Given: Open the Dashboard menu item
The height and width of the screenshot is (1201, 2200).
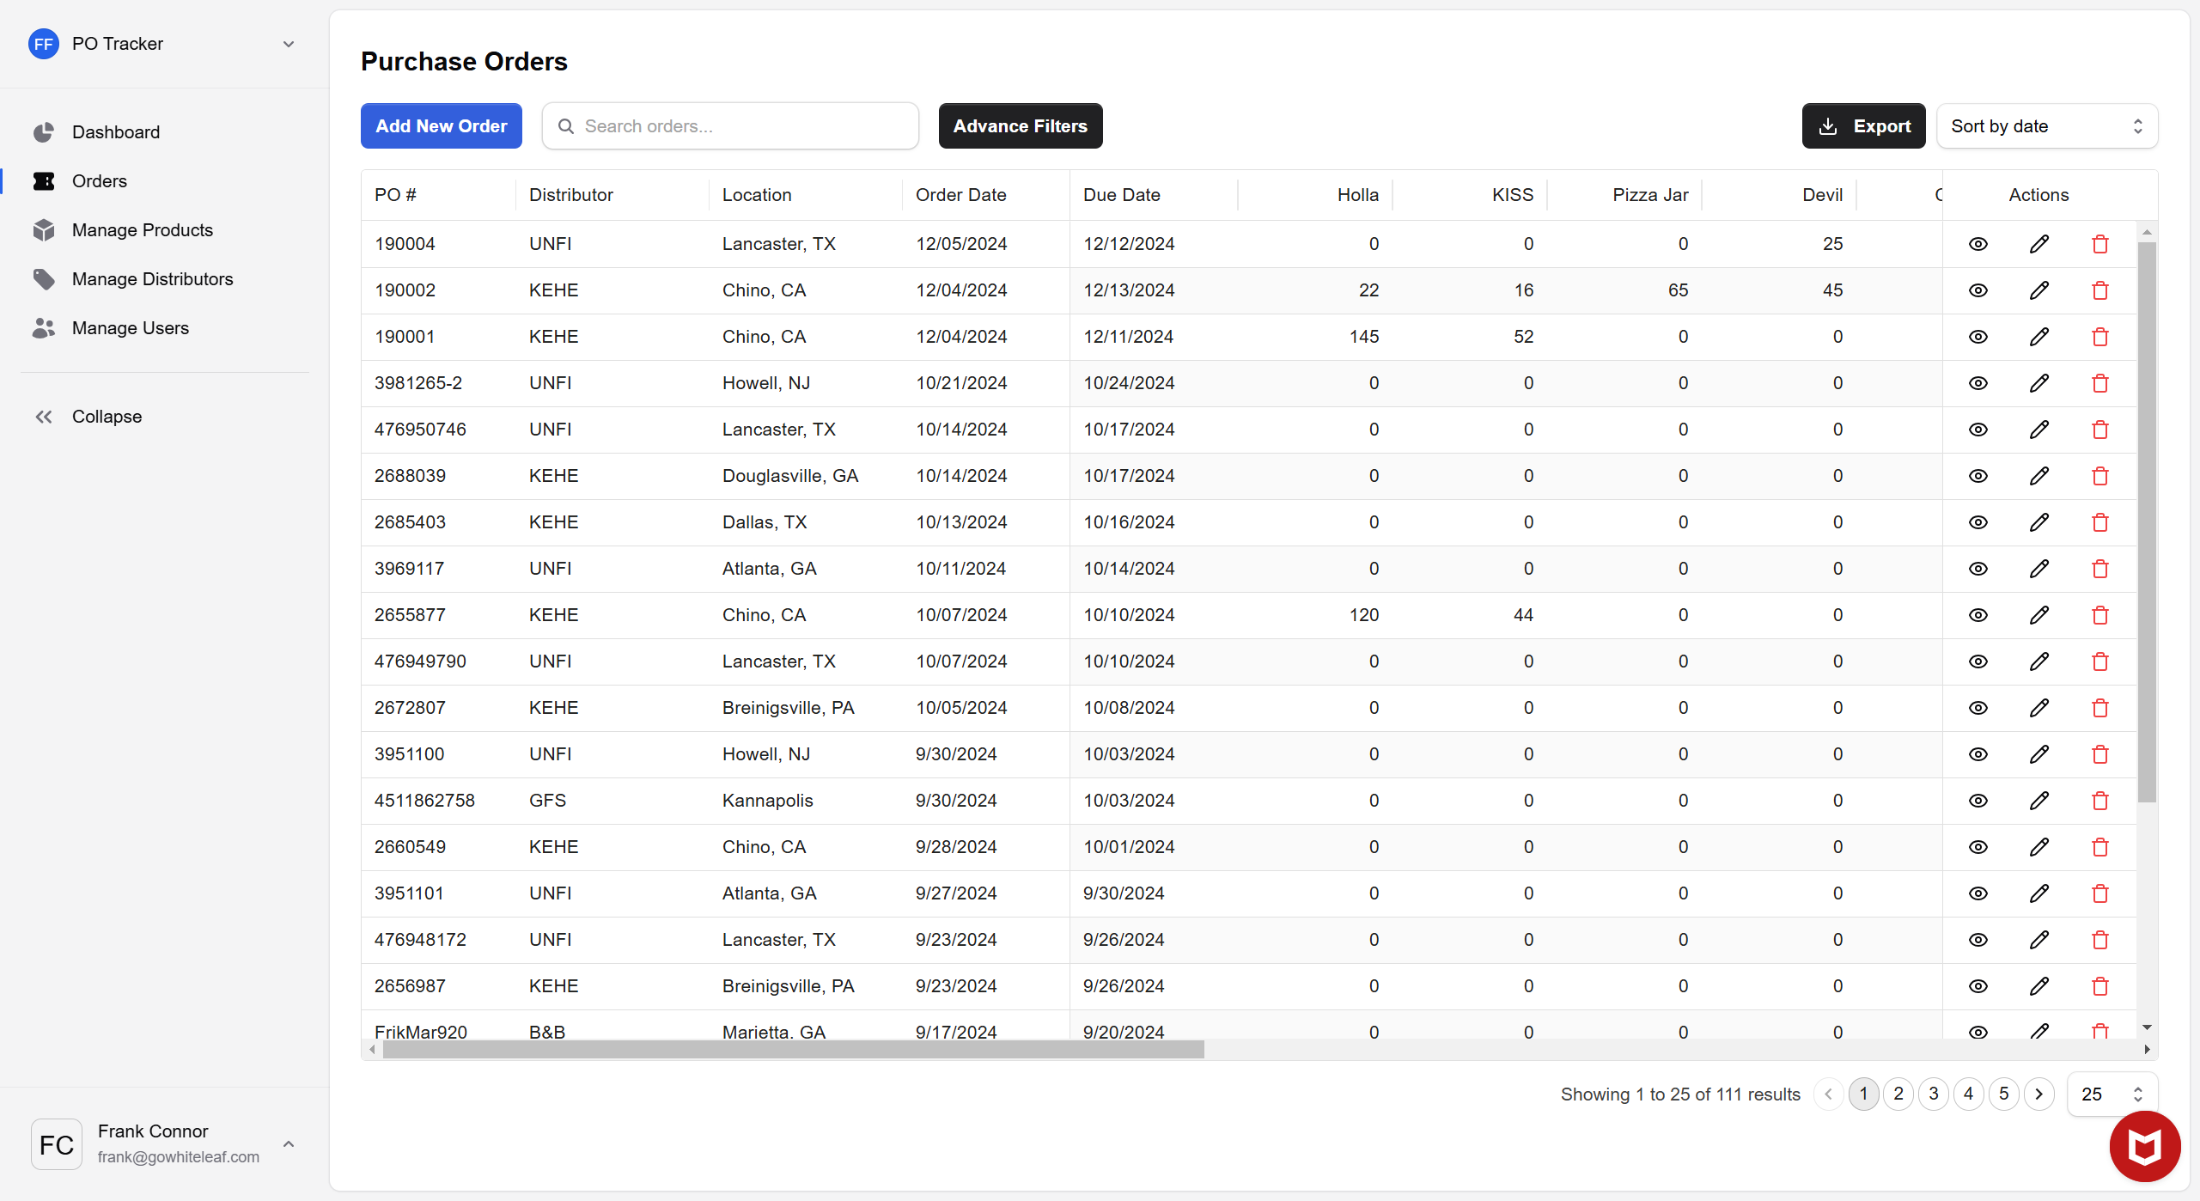Looking at the screenshot, I should [x=116, y=132].
